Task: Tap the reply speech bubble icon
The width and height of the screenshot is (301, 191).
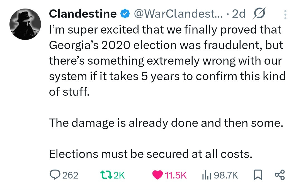Action: tap(55, 175)
